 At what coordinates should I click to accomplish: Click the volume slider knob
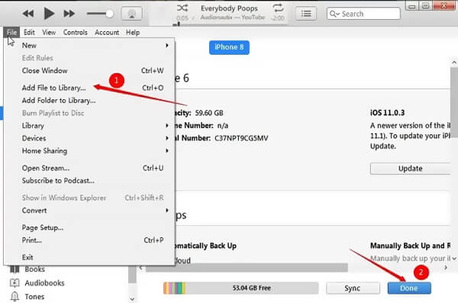click(x=109, y=14)
